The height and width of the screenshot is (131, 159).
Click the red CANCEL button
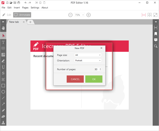(x=75, y=79)
